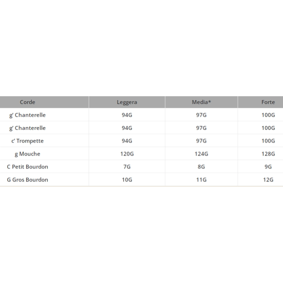Screen dimensions: 283x283
Task: Select the 7G Petit Bourdon cell
Action: [127, 167]
